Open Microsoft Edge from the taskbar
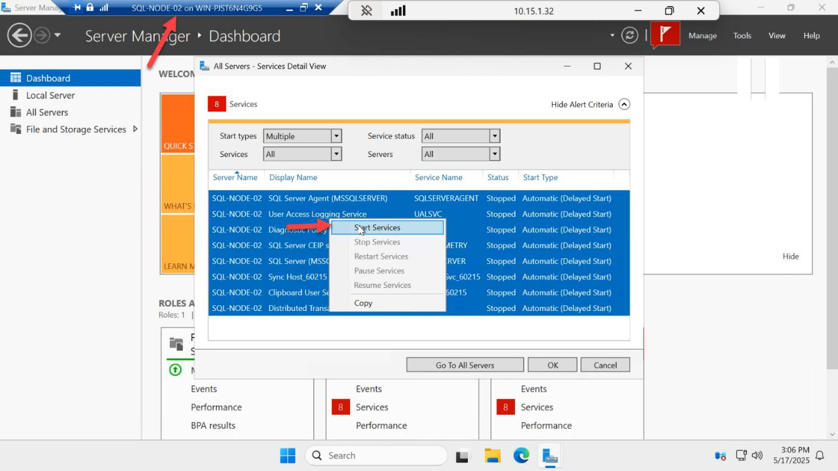 click(521, 456)
